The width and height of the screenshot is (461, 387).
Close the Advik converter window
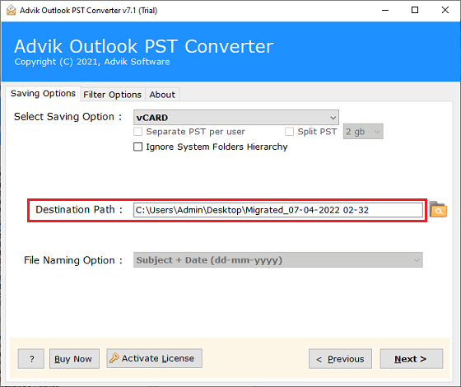(445, 10)
